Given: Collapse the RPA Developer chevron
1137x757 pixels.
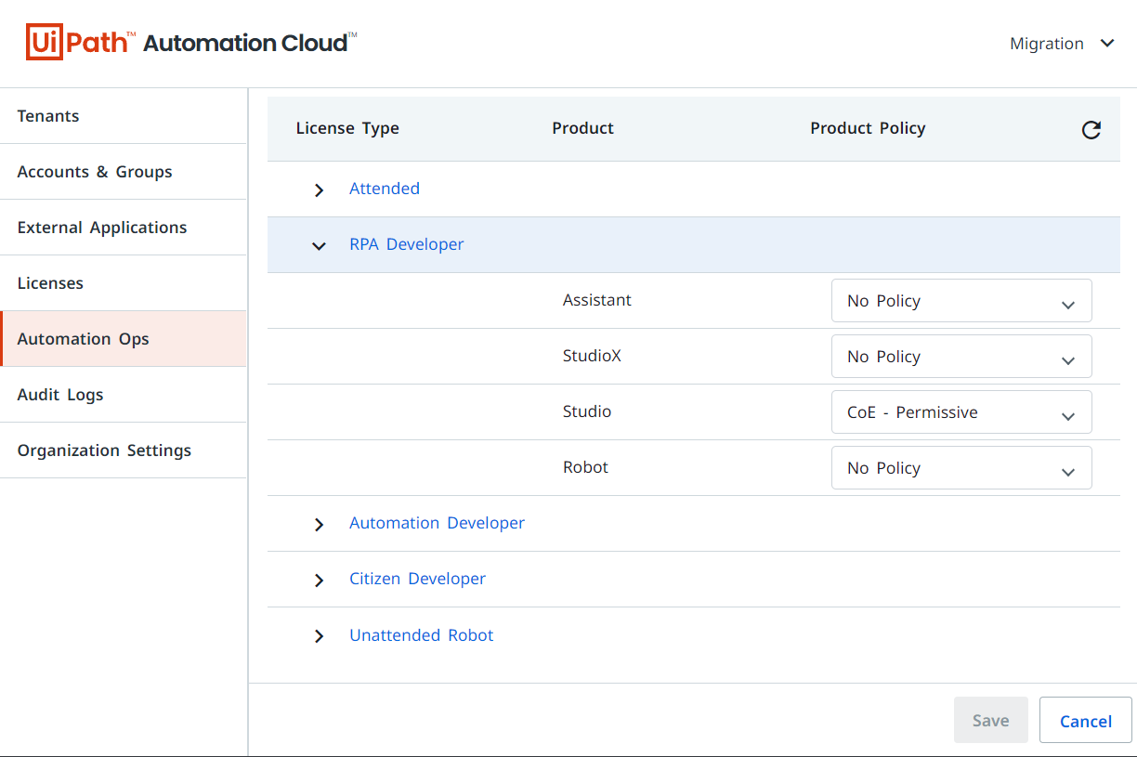Looking at the screenshot, I should [319, 245].
